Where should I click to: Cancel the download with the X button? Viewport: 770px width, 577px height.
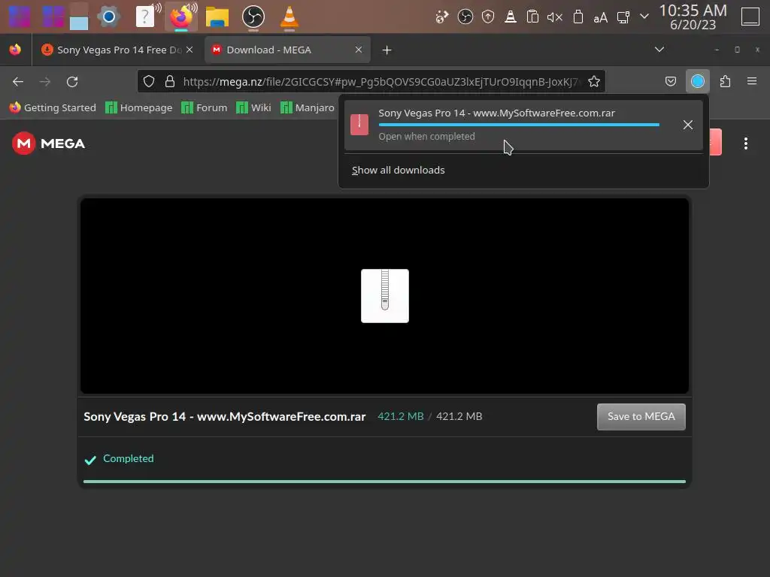(x=687, y=125)
